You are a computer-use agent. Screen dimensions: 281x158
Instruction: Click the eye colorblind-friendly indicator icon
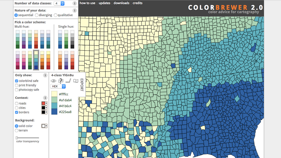54,81
